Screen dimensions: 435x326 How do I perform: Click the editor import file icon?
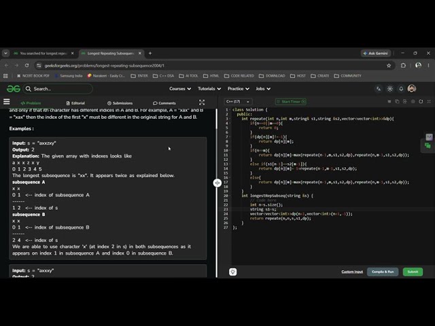(405, 101)
